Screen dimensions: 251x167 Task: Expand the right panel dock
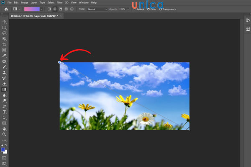point(250,14)
